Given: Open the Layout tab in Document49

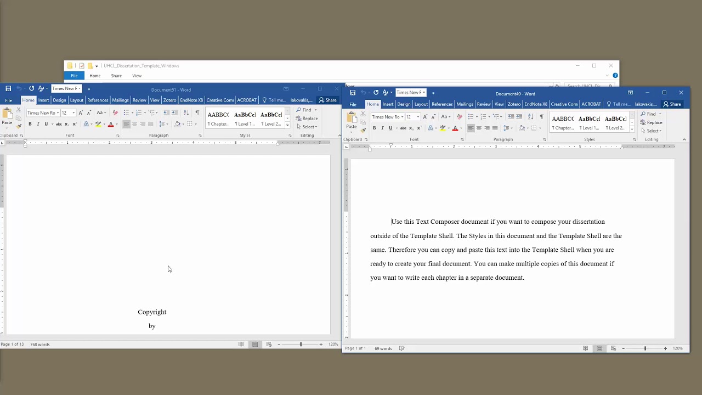Looking at the screenshot, I should pyautogui.click(x=421, y=104).
